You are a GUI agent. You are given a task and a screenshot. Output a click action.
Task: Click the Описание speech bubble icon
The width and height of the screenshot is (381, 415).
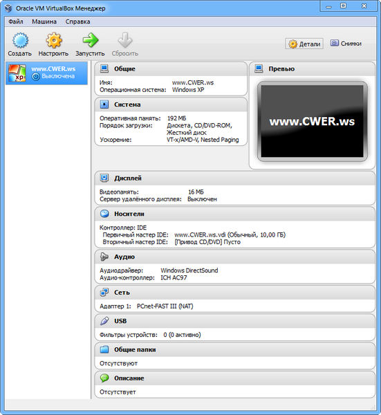104,378
